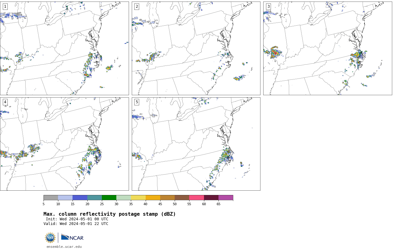Screen dimensions: 395x250
Task: Select the green 25-30 dBZ swatch
Action: click(x=109, y=198)
